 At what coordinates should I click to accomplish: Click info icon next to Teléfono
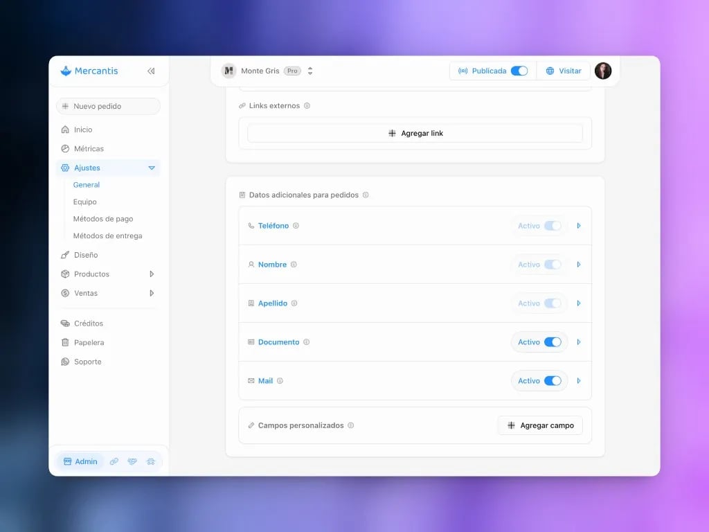[x=296, y=226]
